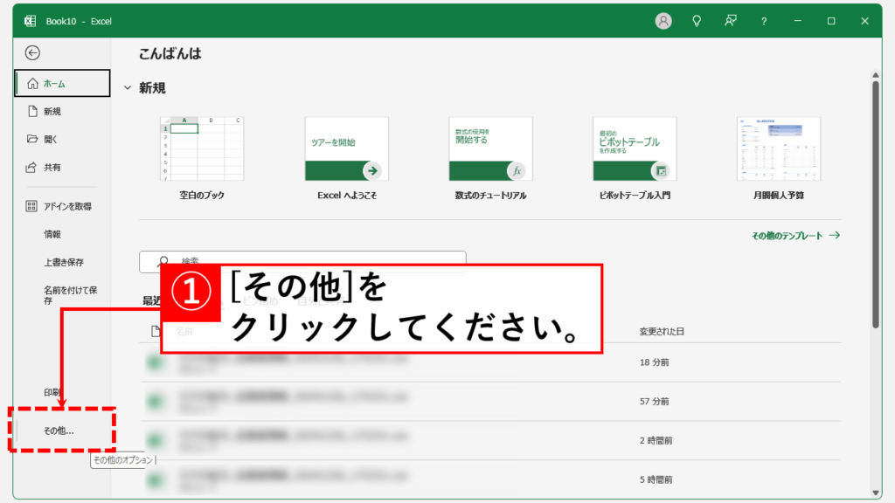The height and width of the screenshot is (503, 895).
Task: Click the back arrow icon
Action: click(x=32, y=52)
